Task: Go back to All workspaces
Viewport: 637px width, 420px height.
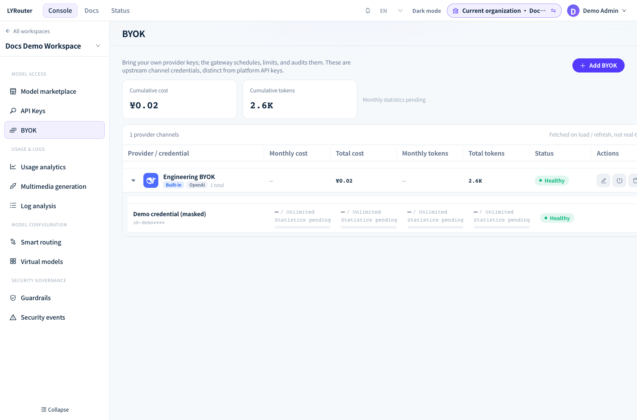Action: [27, 31]
